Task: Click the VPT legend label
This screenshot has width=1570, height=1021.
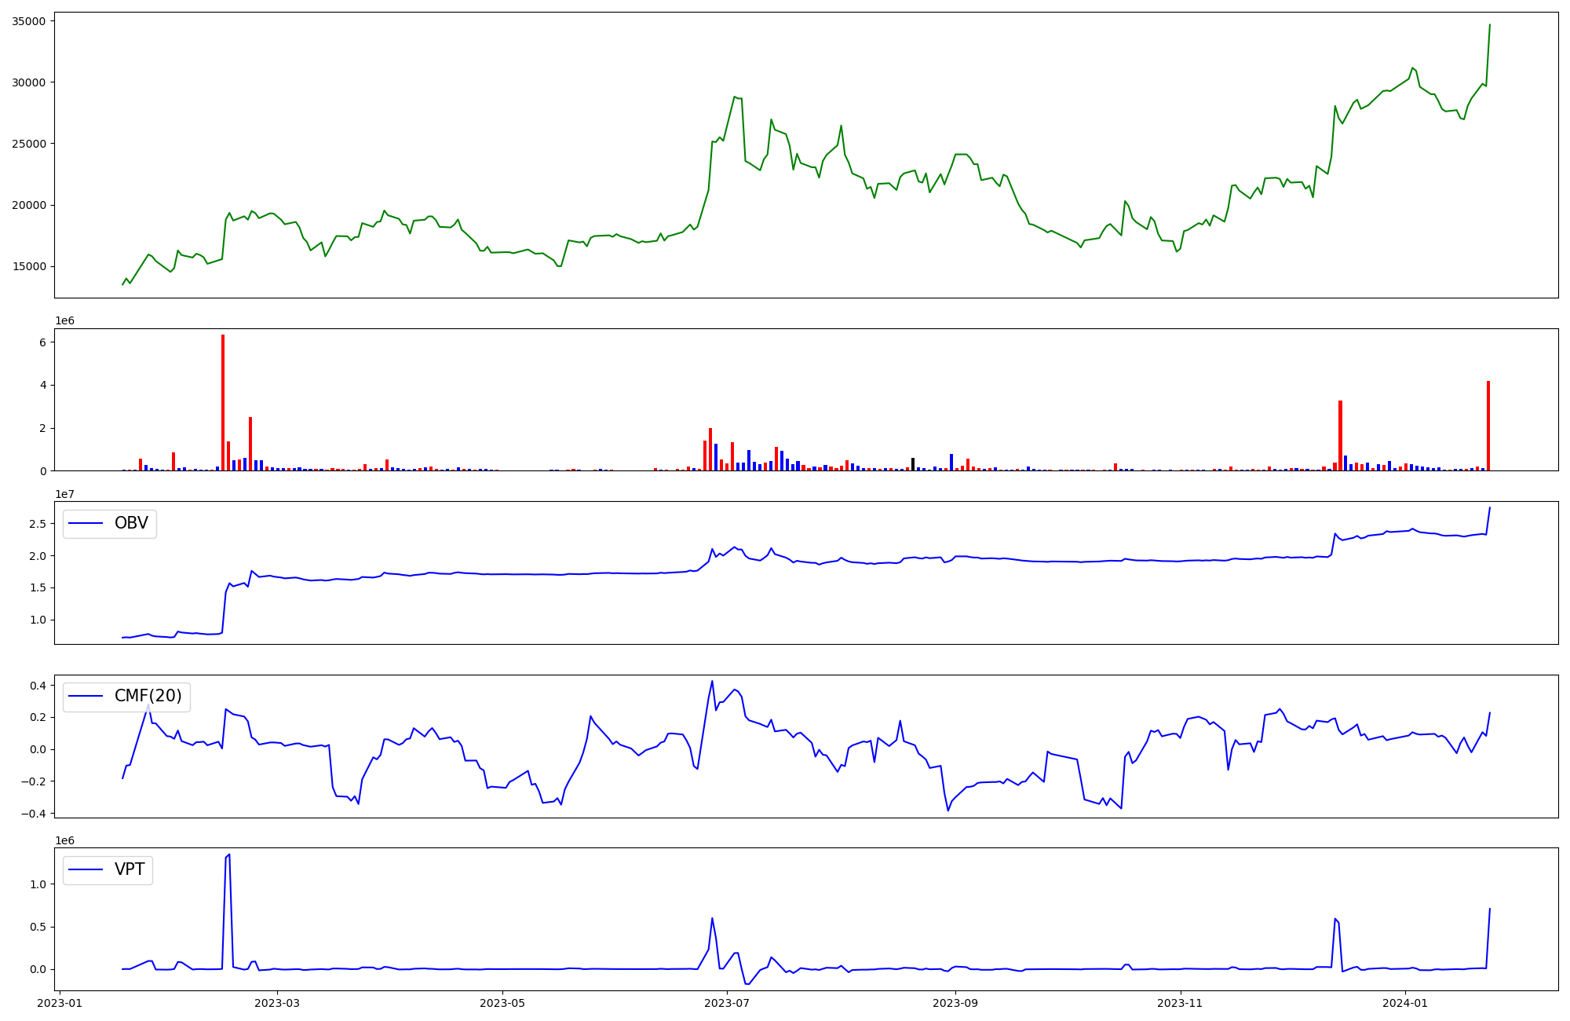Action: coord(130,870)
